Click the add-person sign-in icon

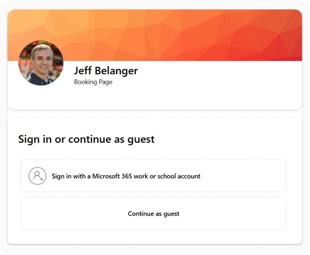[x=37, y=176]
